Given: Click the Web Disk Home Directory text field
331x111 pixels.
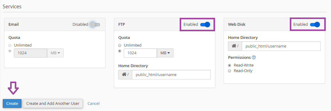Looking at the screenshot, I should (281, 46).
